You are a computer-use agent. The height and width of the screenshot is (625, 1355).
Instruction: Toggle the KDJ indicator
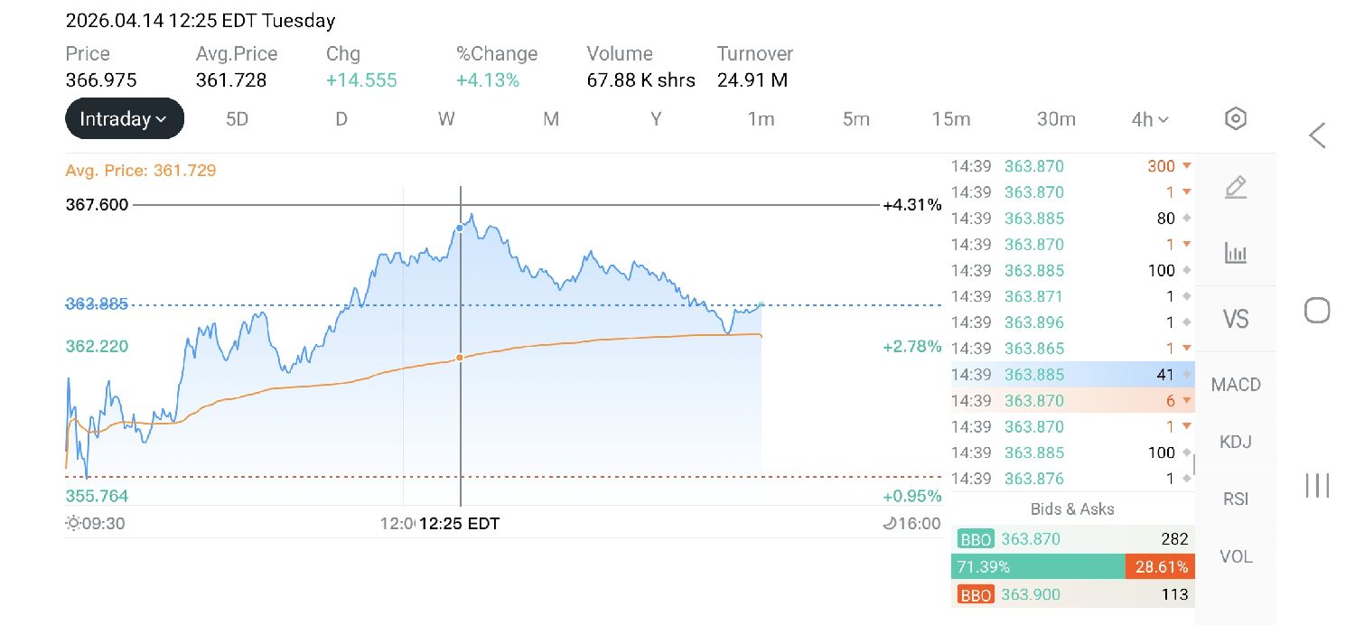[x=1235, y=442]
